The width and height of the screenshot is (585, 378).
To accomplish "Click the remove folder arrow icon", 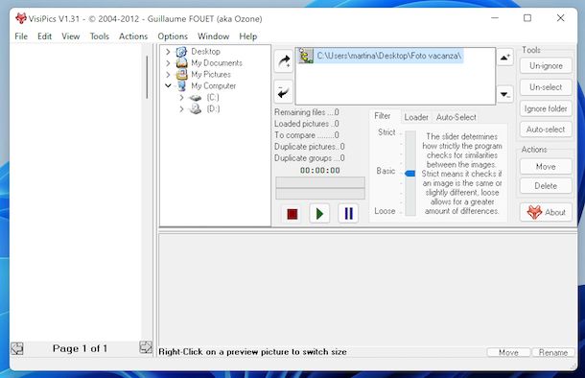I will point(284,92).
